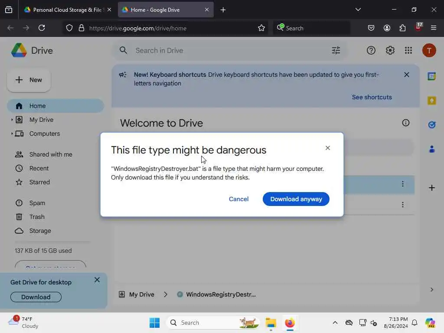Open File Explorer from taskbar
Screen dimensions: 444x333
point(271,323)
